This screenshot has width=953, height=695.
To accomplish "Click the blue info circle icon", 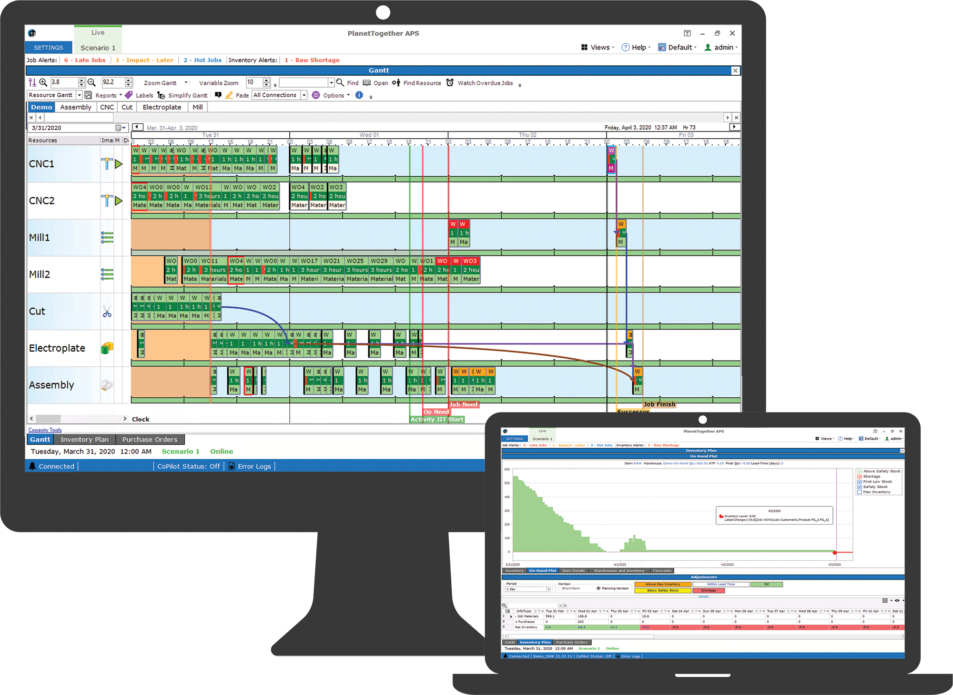I will pos(359,95).
